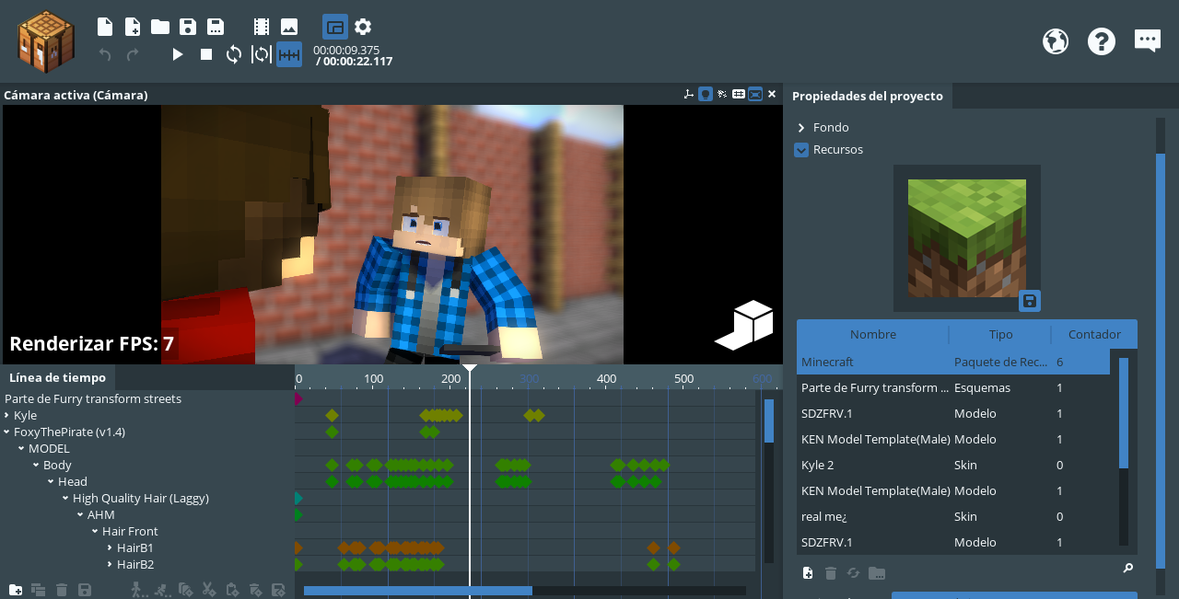Play the animation

[x=178, y=54]
